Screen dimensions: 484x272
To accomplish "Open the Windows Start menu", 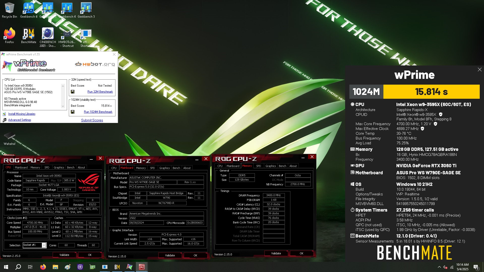I will [6, 267].
